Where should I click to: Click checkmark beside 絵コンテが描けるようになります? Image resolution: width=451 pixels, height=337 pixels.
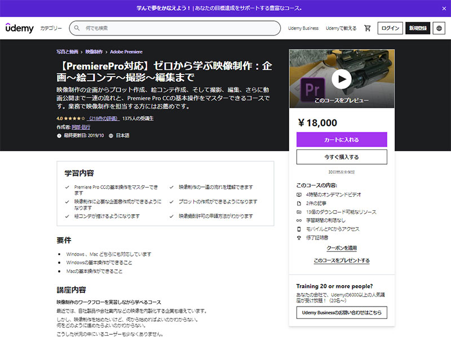[x=67, y=216]
